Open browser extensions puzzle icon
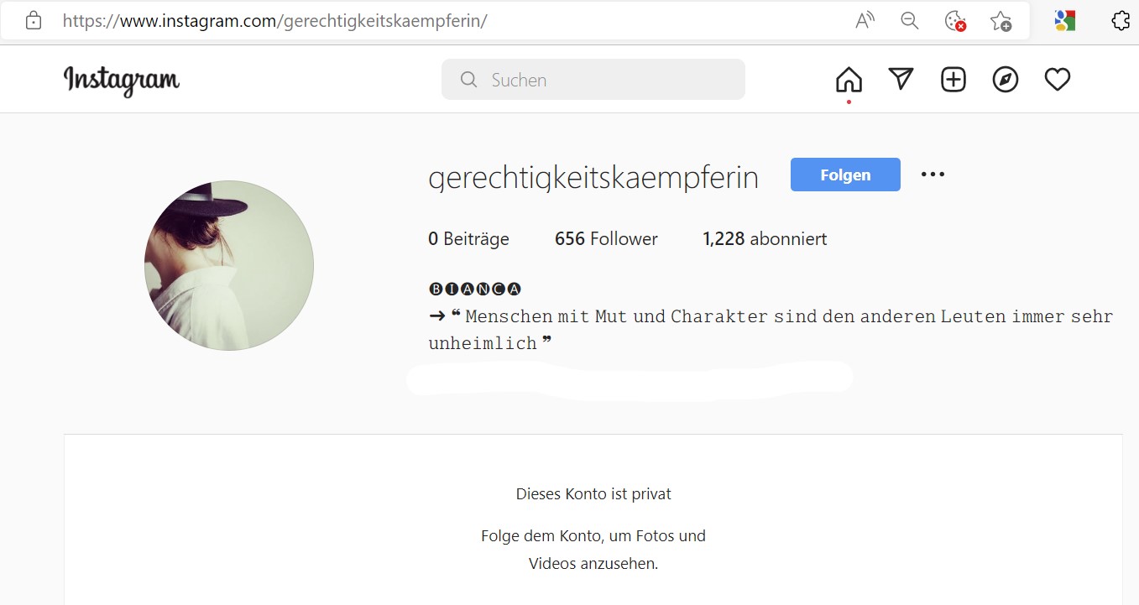Viewport: 1139px width, 605px height. point(1121,21)
